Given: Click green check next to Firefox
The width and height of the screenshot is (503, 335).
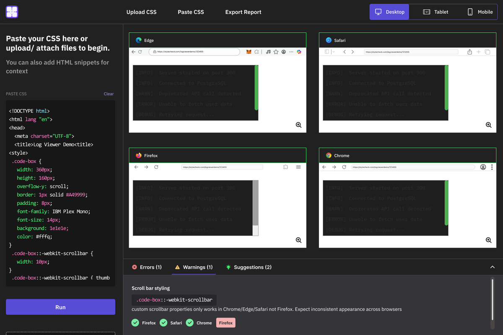Looking at the screenshot, I should point(135,323).
